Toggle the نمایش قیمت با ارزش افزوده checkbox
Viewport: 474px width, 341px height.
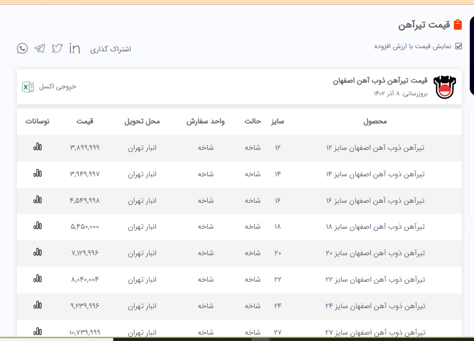pos(459,46)
